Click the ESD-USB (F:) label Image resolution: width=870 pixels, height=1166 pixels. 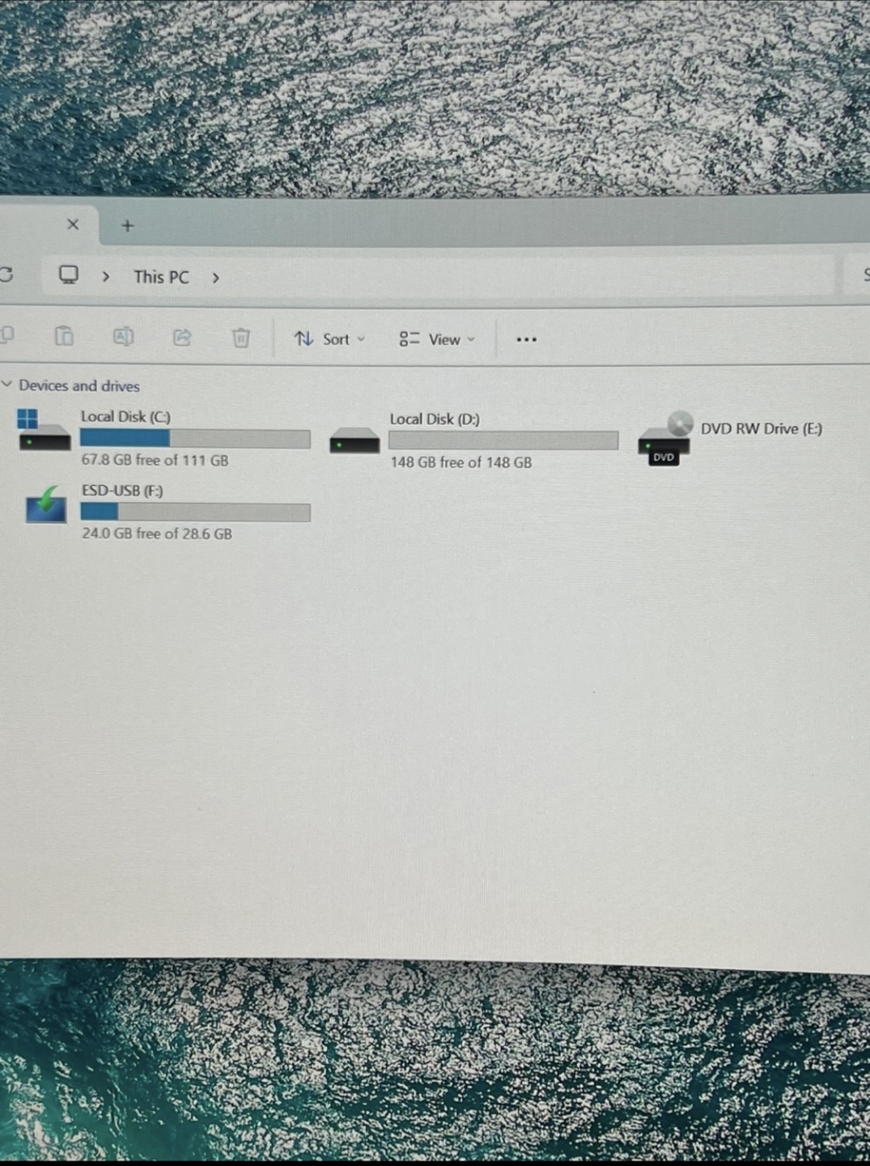(x=122, y=490)
